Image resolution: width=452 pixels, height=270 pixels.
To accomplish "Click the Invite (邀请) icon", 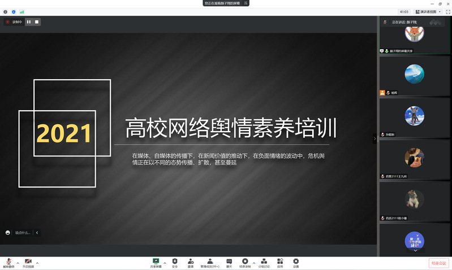I will (x=191, y=262).
